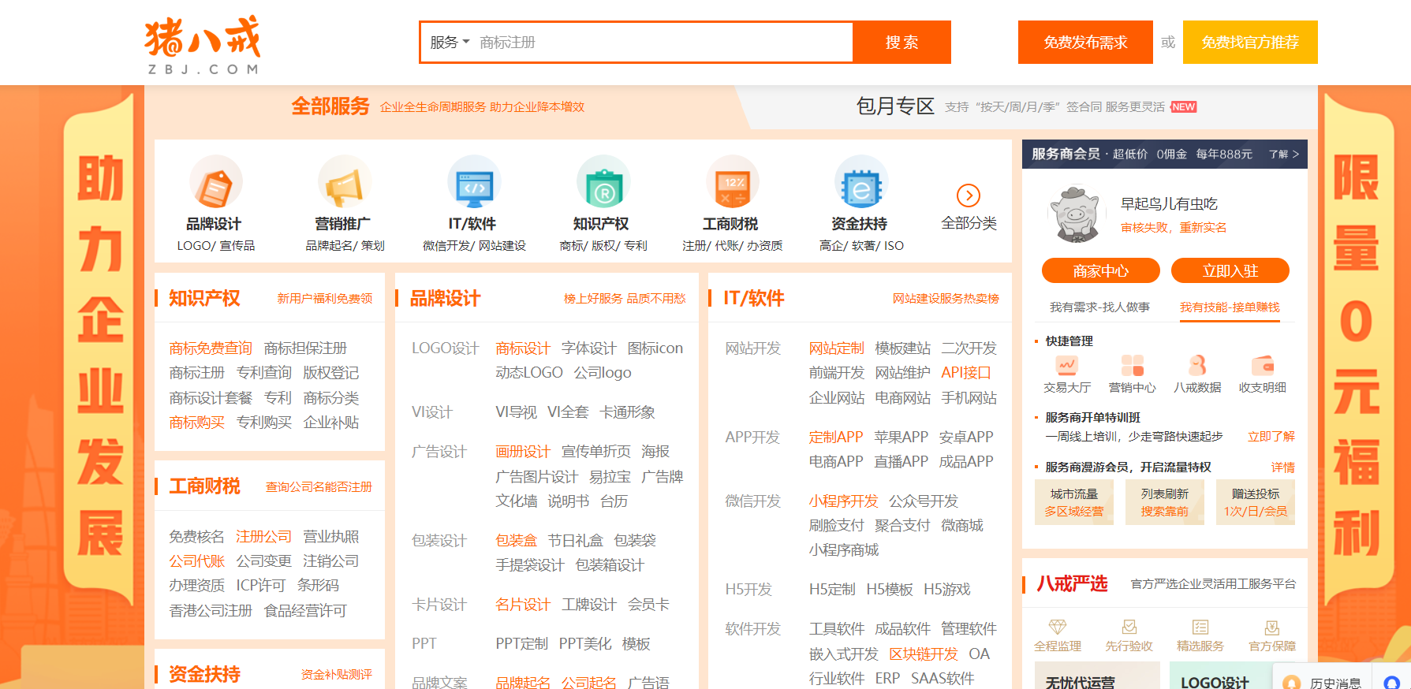This screenshot has width=1411, height=689.
Task: Open the 商家中心 button
Action: (x=1100, y=270)
